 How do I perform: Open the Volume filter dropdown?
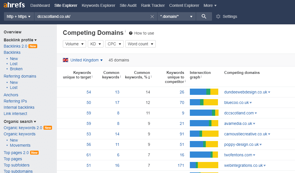[74, 44]
